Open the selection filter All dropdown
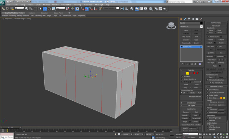This screenshot has width=229, height=139. 20,8
